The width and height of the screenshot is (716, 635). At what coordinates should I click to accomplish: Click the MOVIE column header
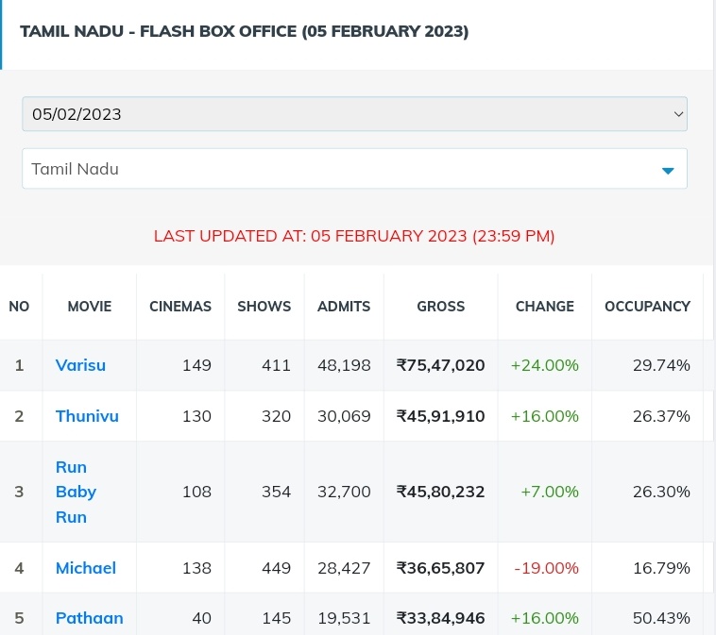coord(90,307)
